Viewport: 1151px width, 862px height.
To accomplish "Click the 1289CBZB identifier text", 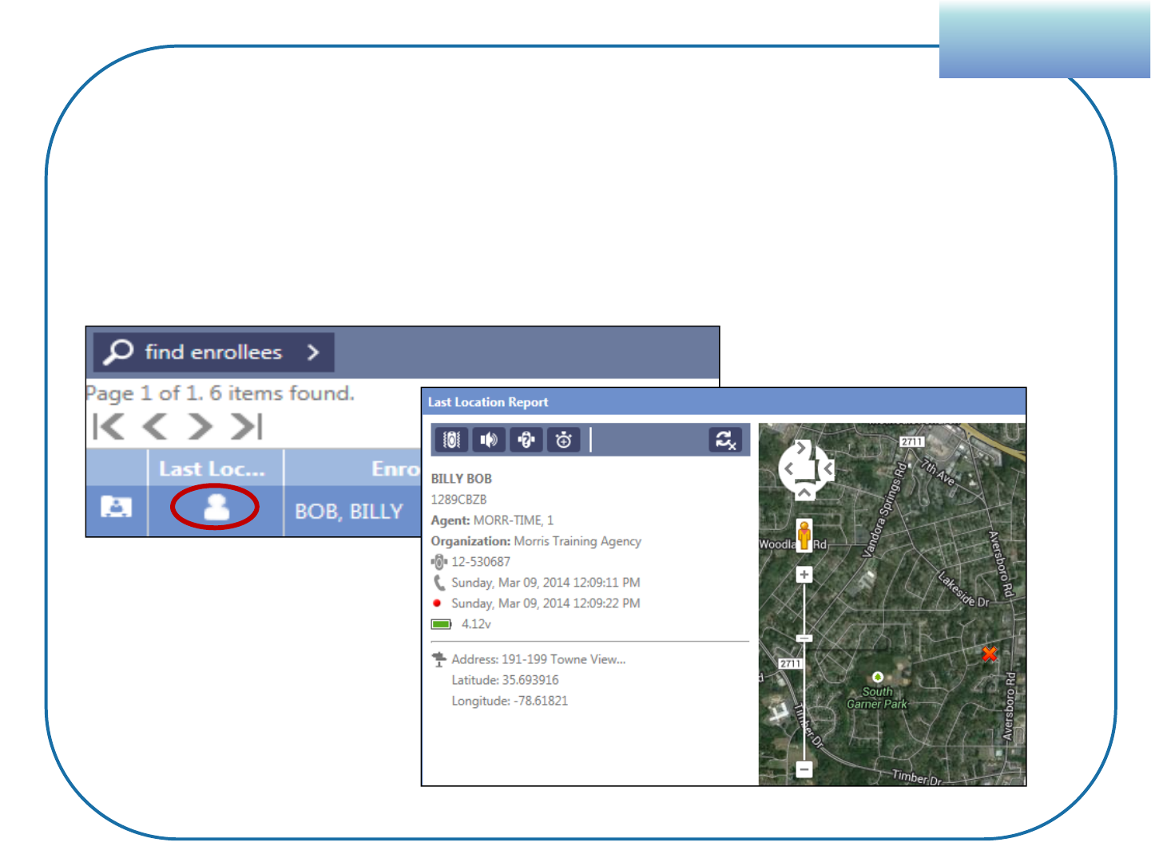I will pos(458,500).
